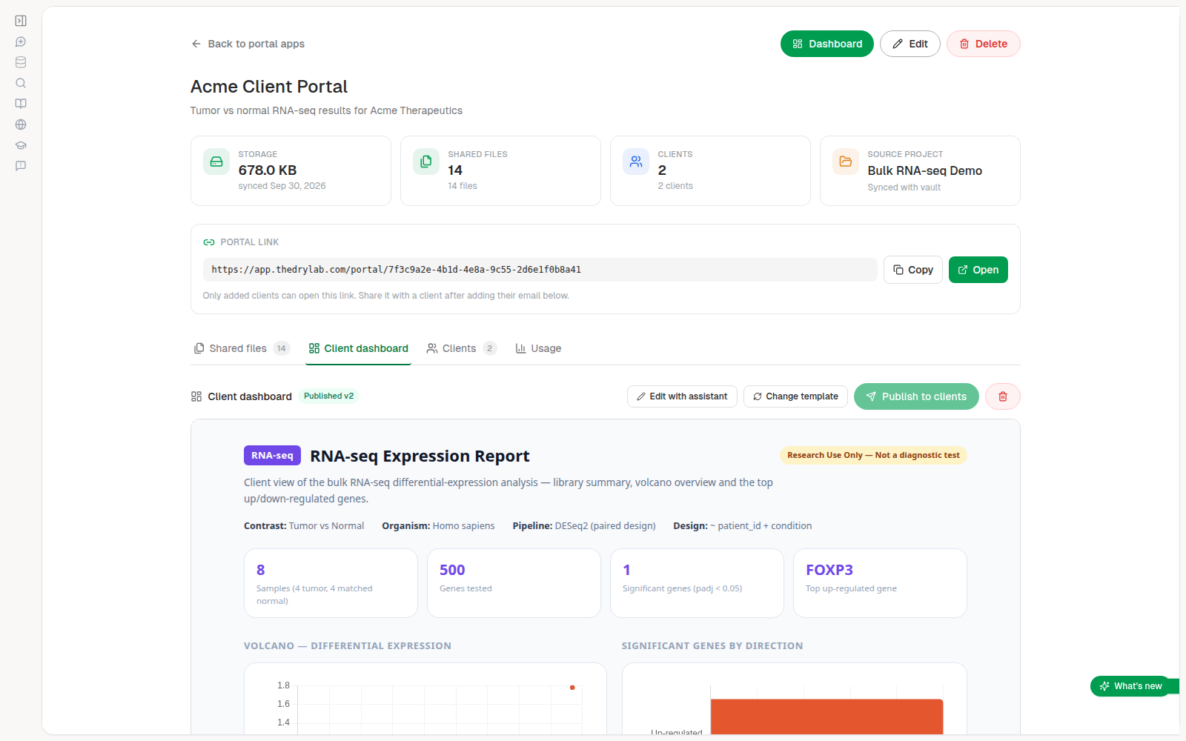Click Edit with assistant
This screenshot has height=741, width=1186.
682,396
